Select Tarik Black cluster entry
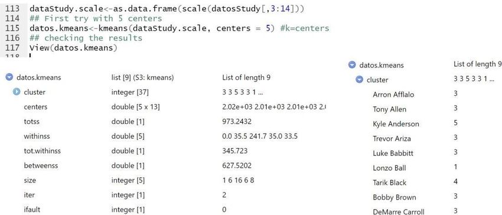 389,183
